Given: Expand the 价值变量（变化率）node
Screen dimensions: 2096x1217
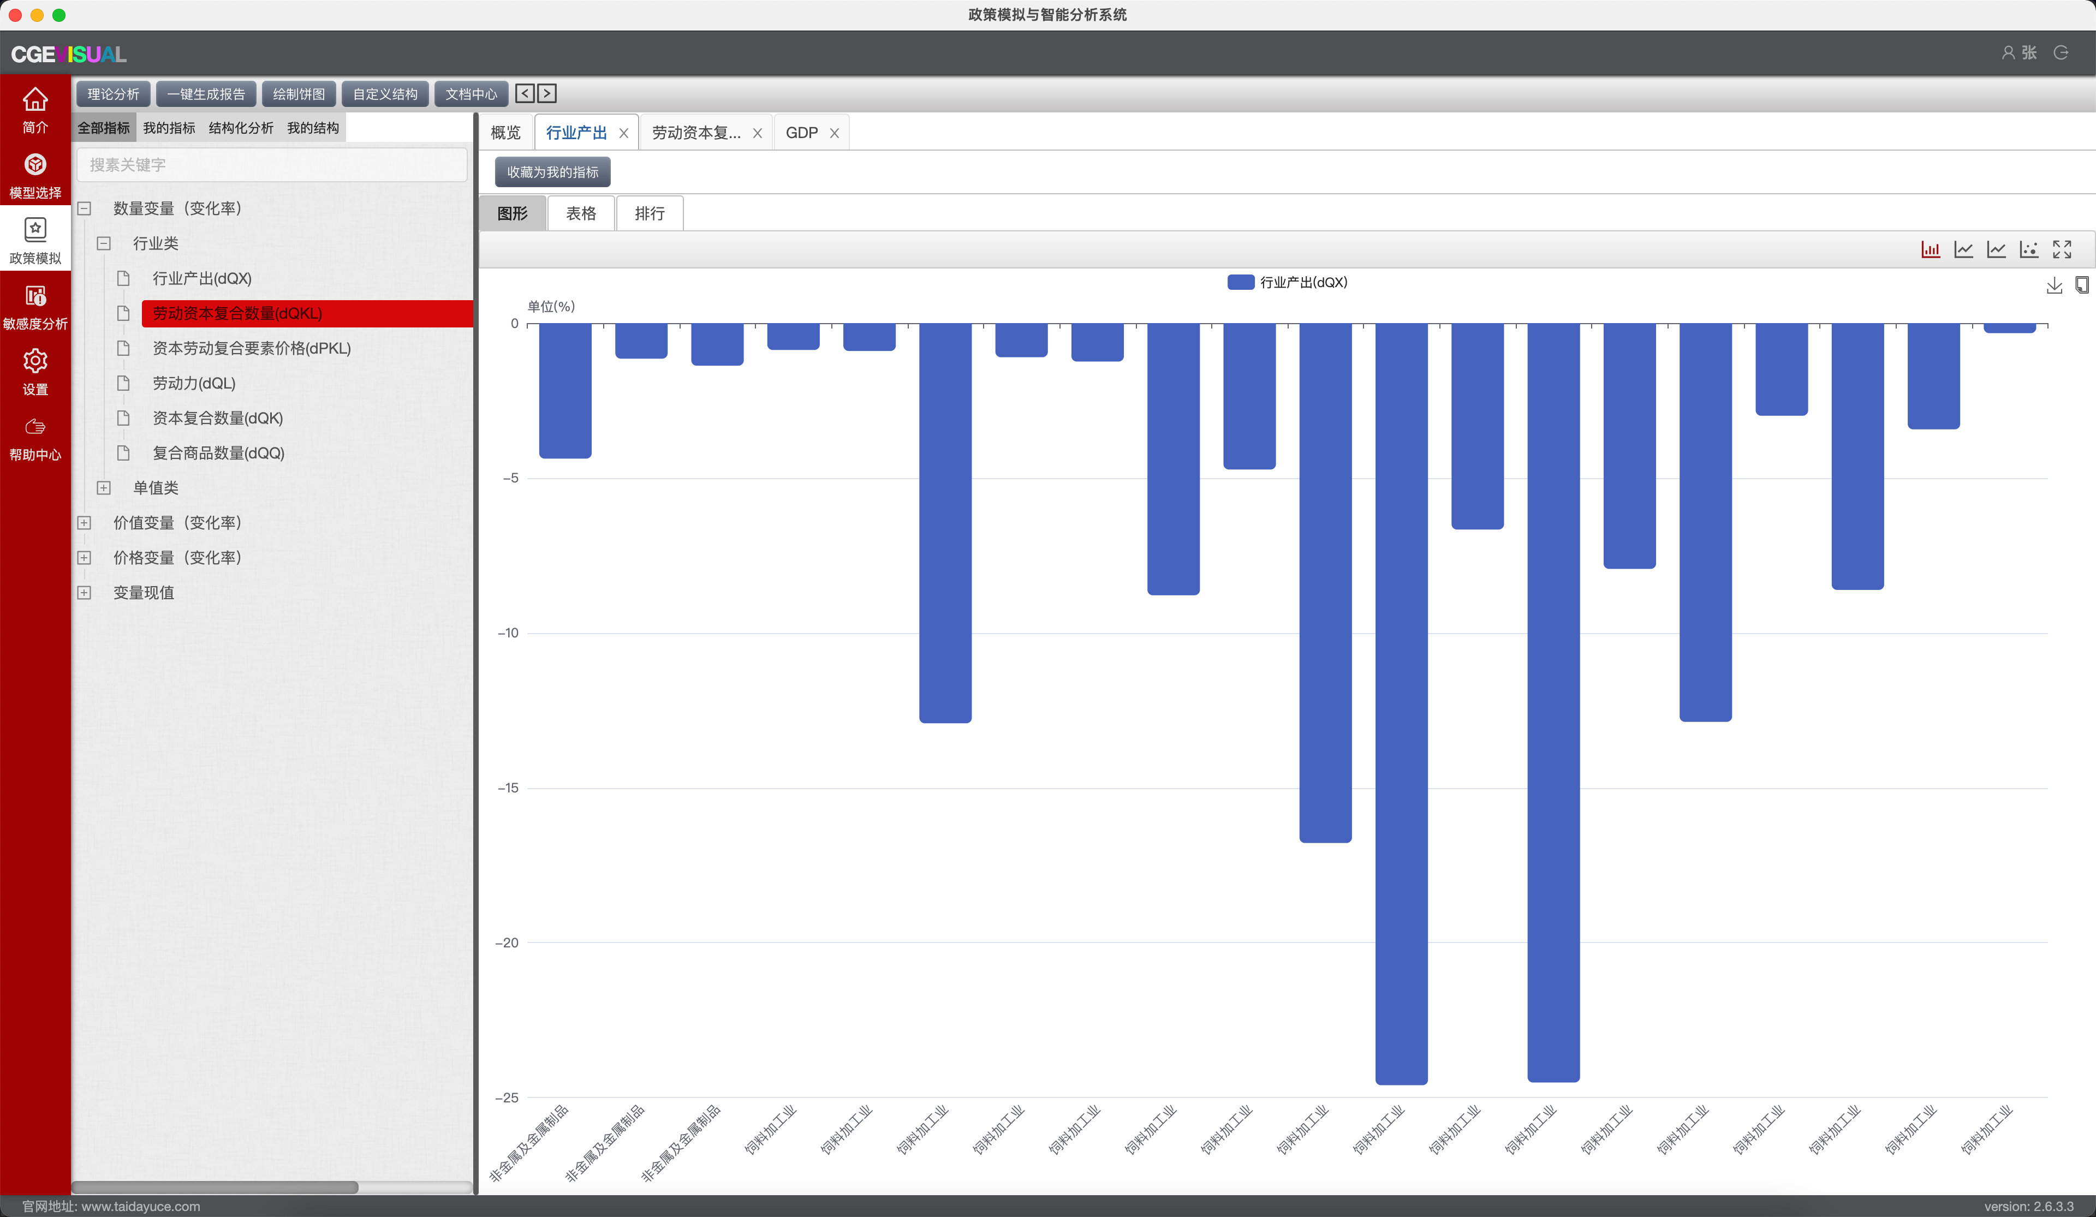Looking at the screenshot, I should pyautogui.click(x=84, y=523).
